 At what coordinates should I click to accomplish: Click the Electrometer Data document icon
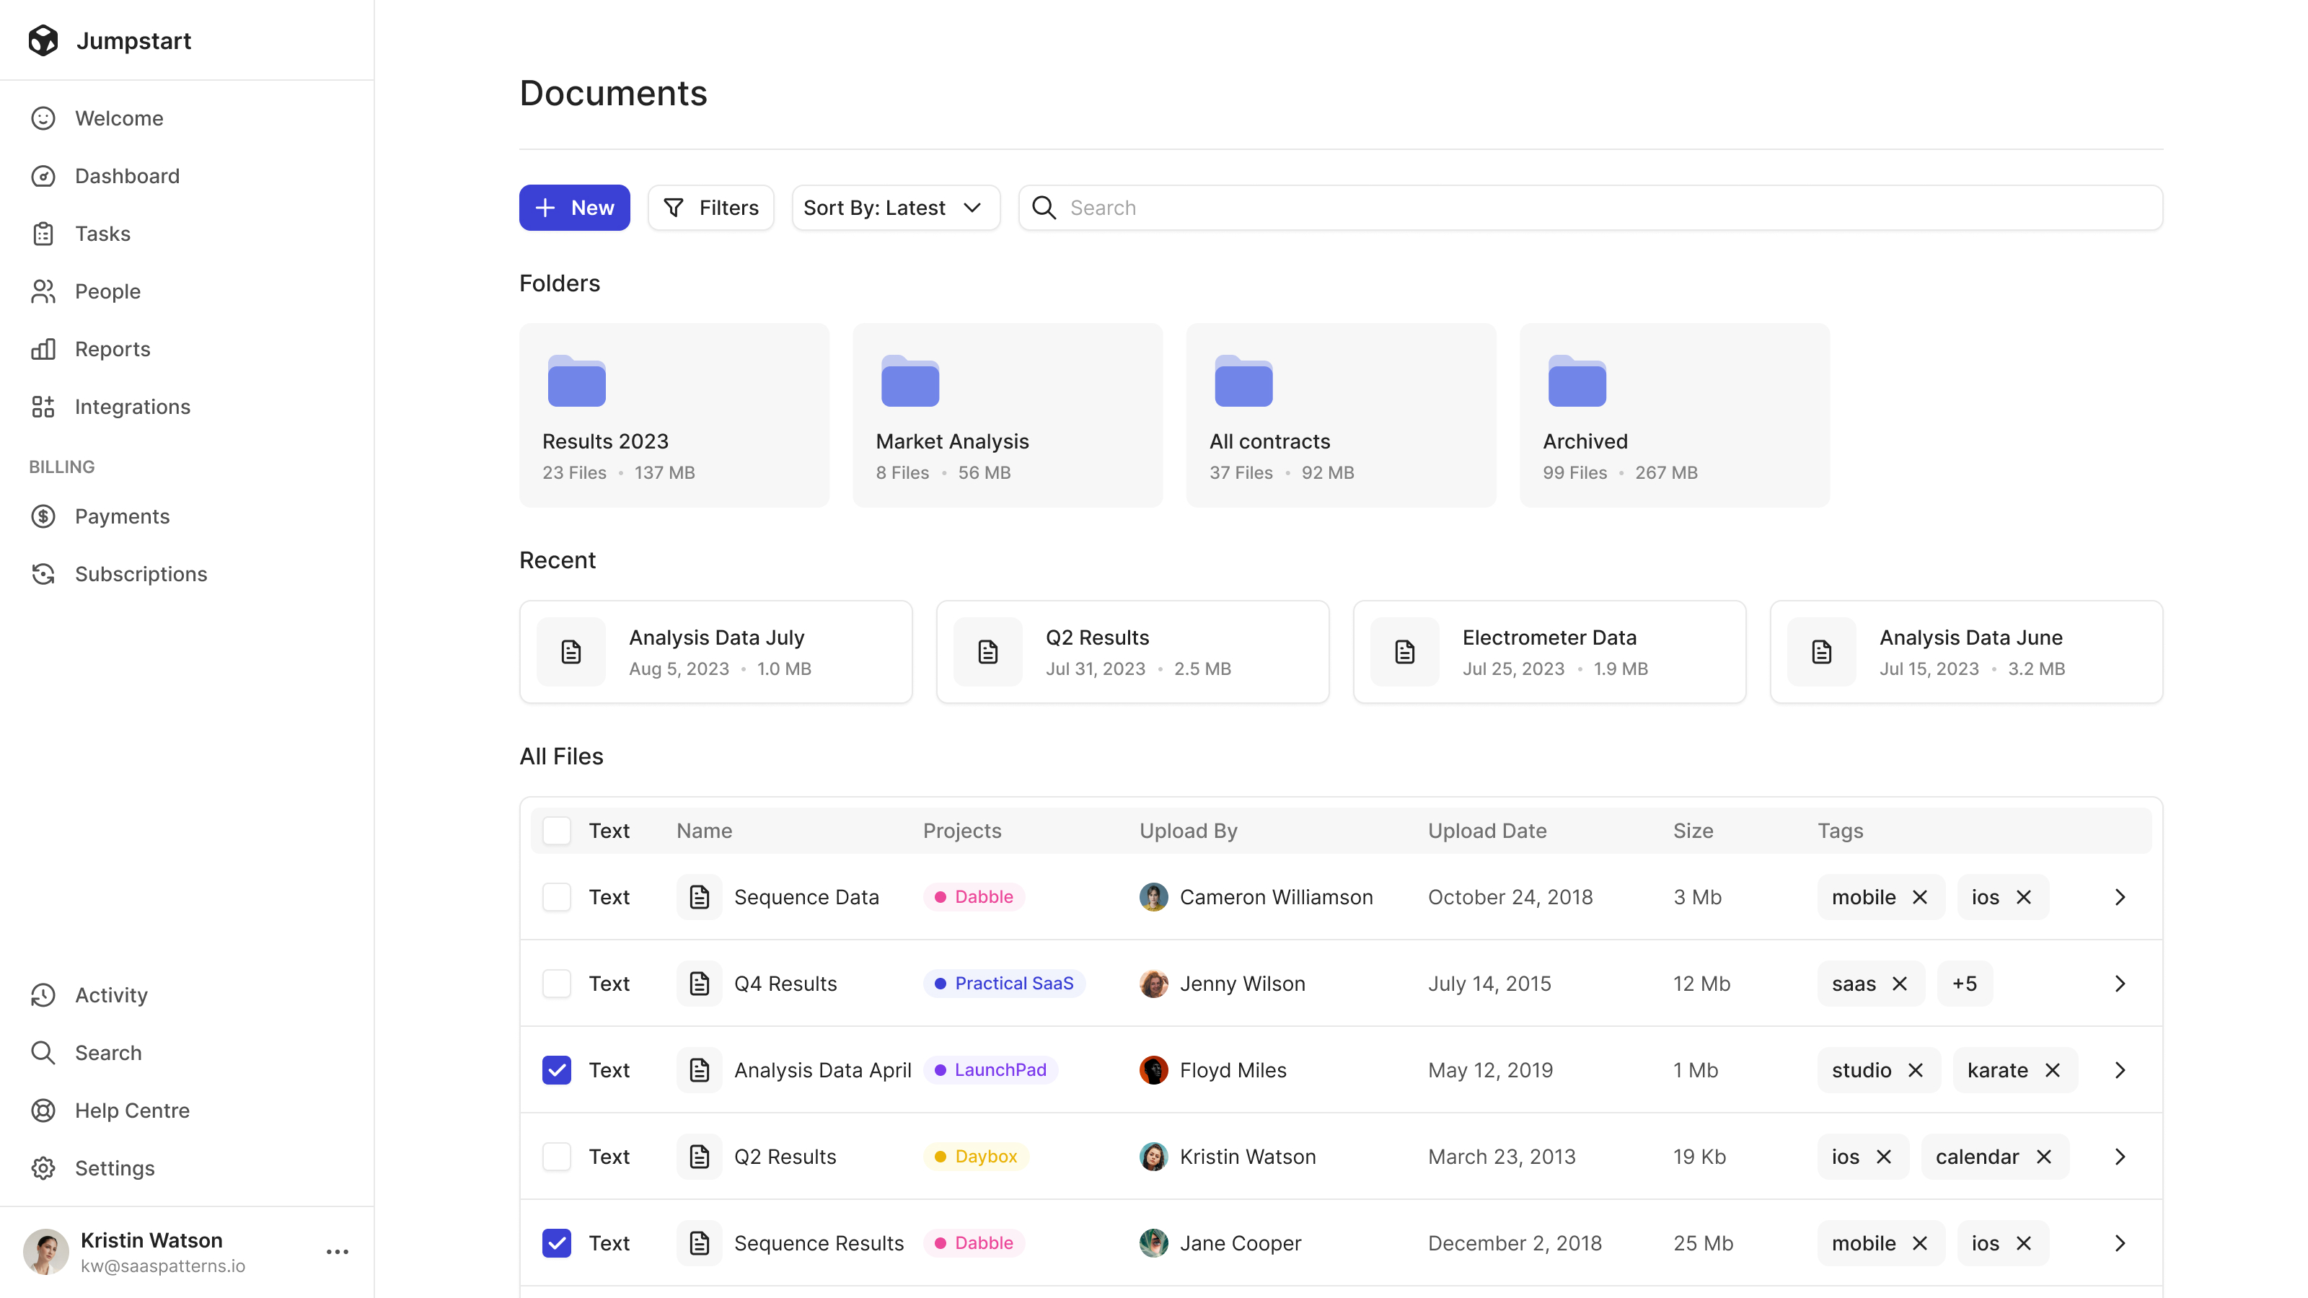tap(1405, 652)
